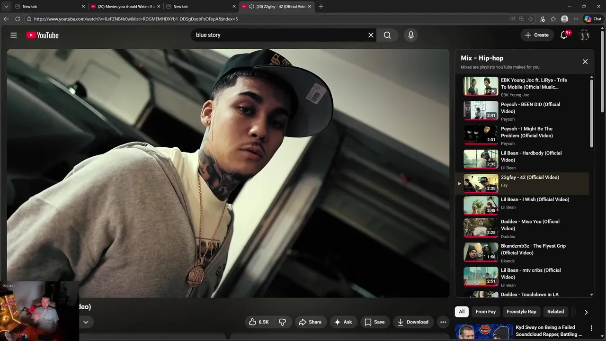
Task: View site information for the address
Action: [29, 19]
